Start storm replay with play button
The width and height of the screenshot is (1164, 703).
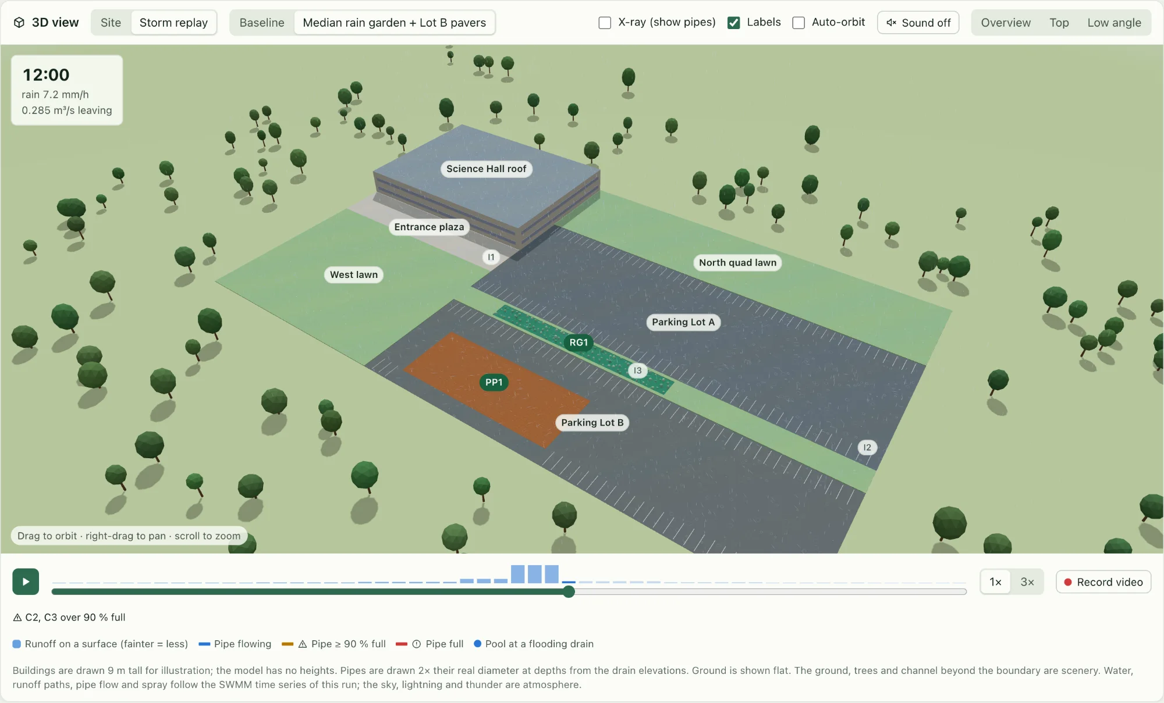tap(26, 581)
